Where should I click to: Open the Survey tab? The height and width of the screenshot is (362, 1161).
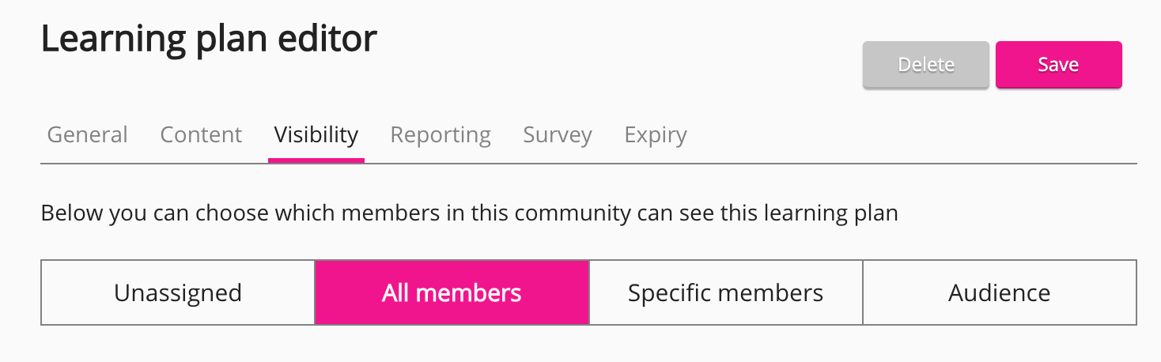pos(558,135)
